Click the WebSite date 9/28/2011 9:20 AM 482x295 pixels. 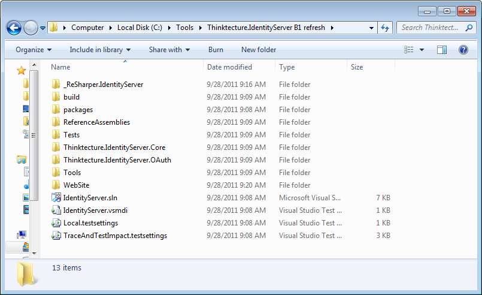pos(236,185)
